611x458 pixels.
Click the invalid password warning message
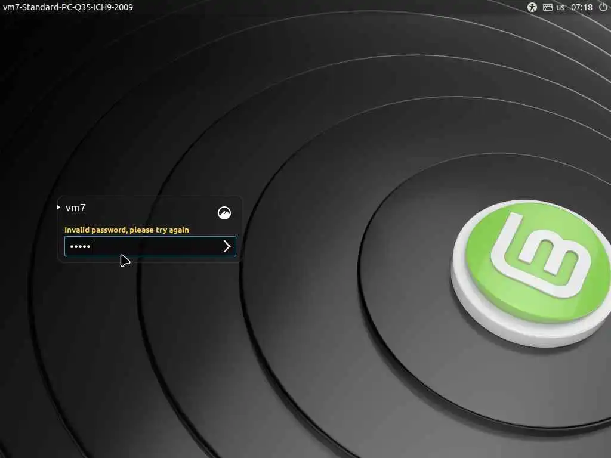pos(126,230)
